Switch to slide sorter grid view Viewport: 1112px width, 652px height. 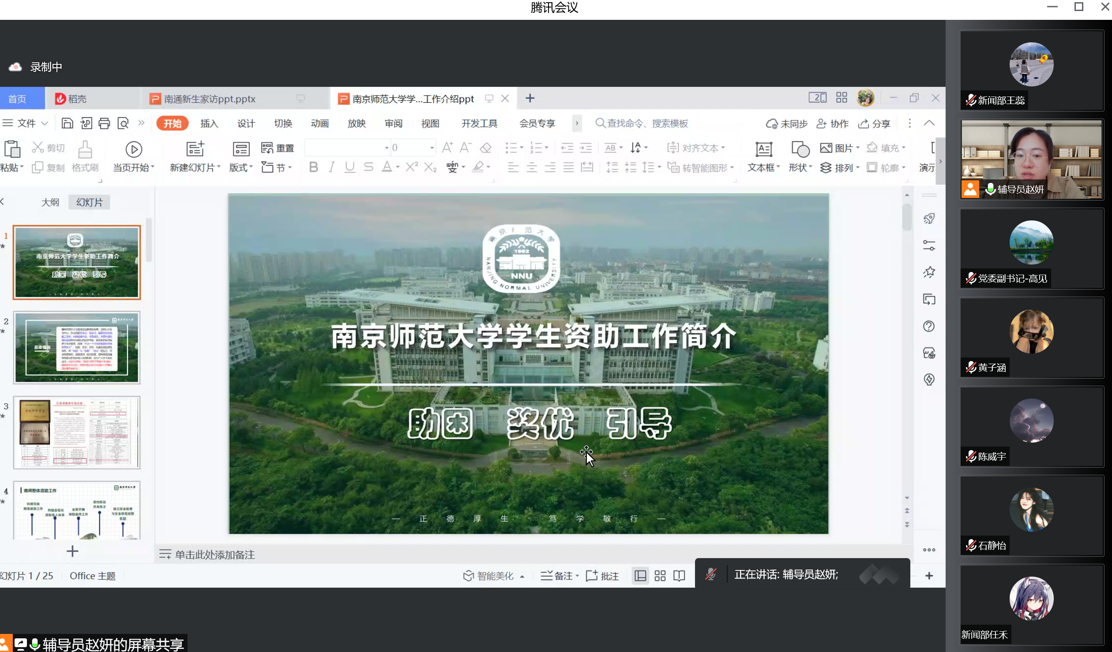pyautogui.click(x=660, y=576)
